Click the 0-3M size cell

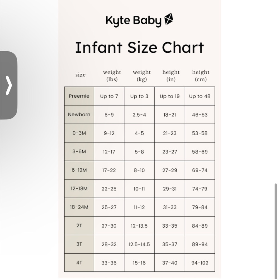79,133
